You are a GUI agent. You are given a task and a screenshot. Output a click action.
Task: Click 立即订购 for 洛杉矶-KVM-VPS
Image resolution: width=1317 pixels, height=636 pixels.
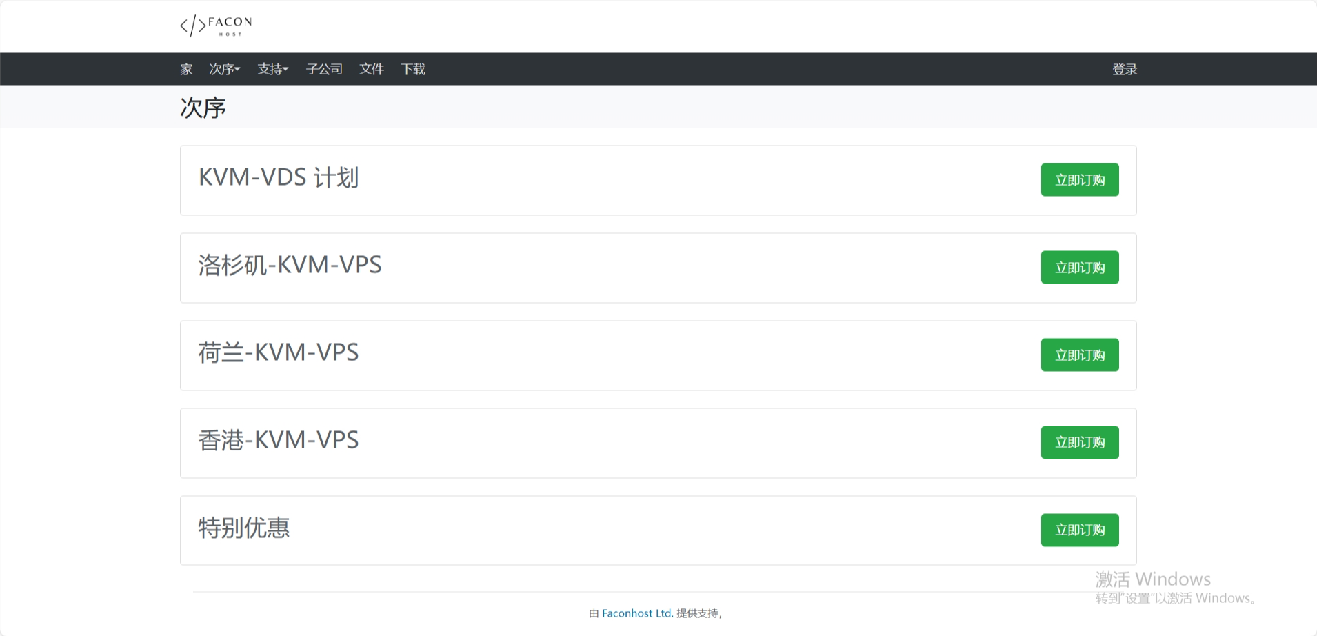1079,268
